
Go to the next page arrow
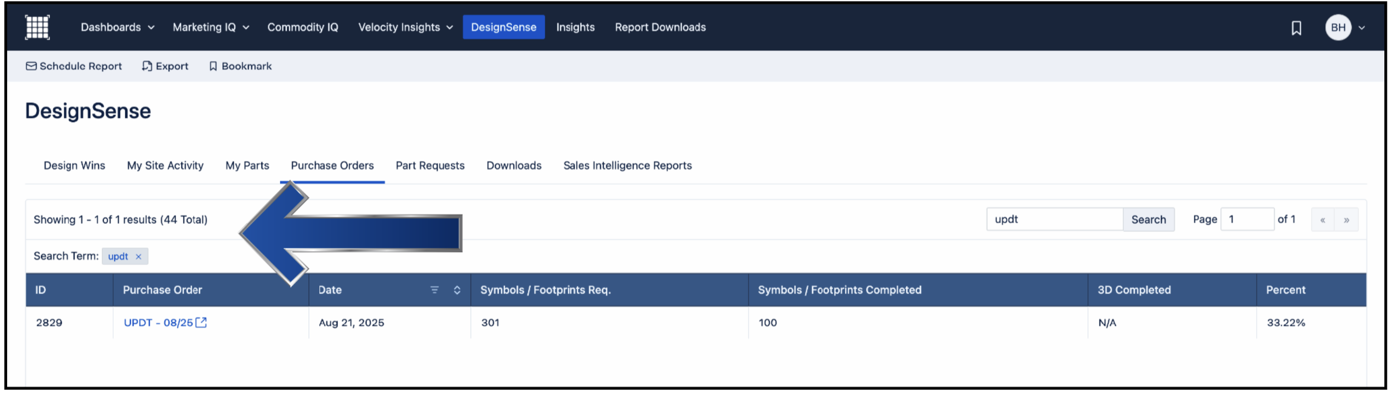[x=1347, y=220]
